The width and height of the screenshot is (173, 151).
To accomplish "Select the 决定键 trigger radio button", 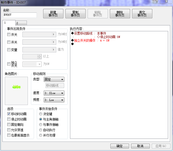I will (41, 114).
